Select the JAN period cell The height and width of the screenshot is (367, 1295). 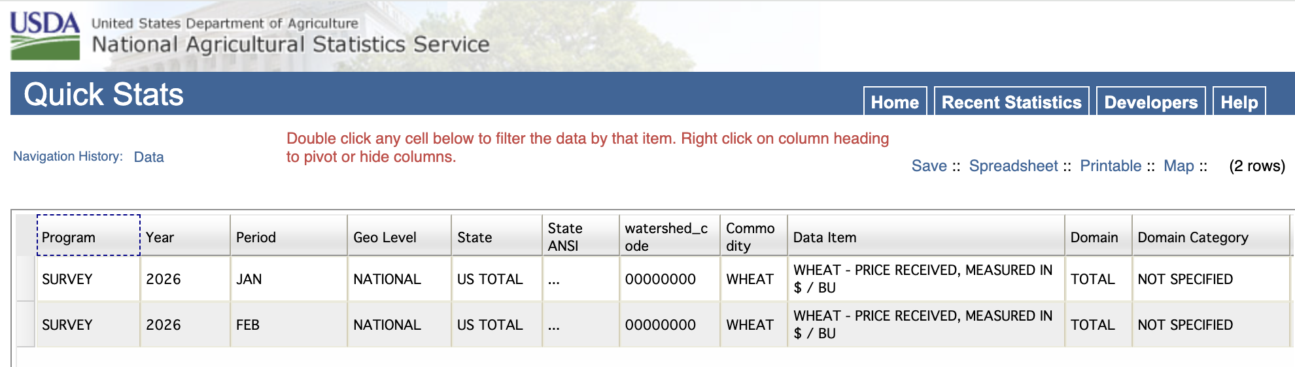(x=288, y=279)
